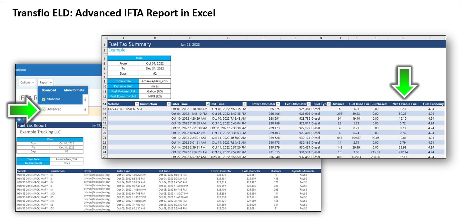Open the Enter Time sort filter dropdown
460x219 pixels.
coord(207,104)
